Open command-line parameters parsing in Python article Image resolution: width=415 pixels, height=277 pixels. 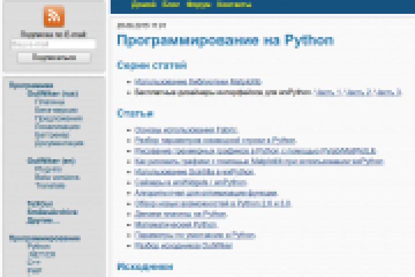tap(215, 140)
